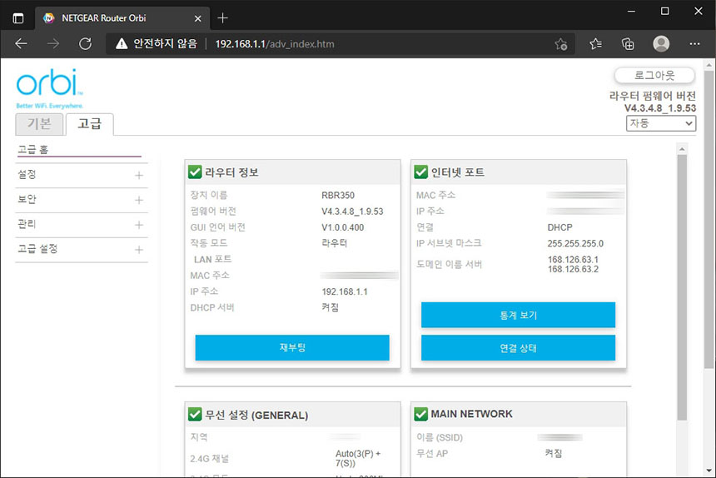Expand the 고급 설정 menu plus sign
This screenshot has width=716, height=478.
pos(139,250)
